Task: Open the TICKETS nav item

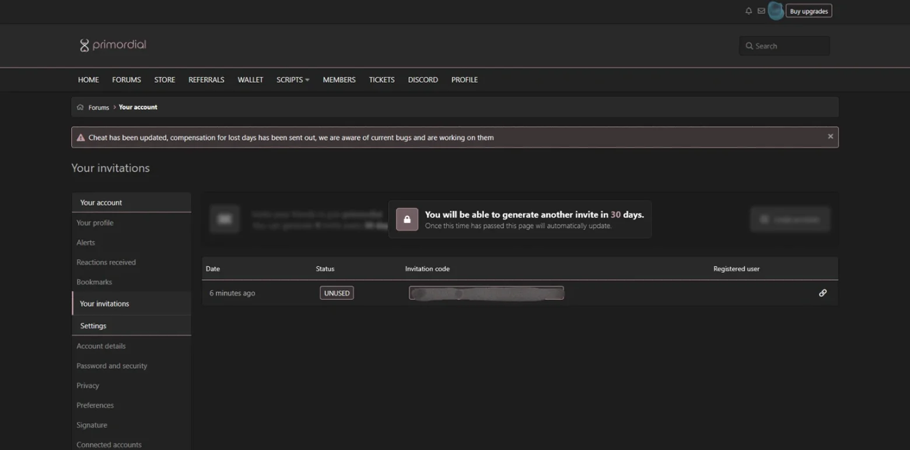Action: pos(381,80)
